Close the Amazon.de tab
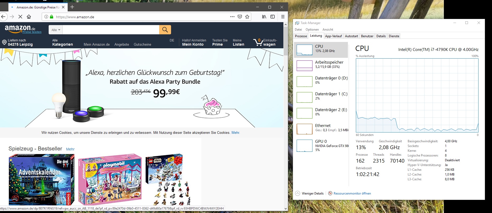Screen dimensions: 492x213 63,7
